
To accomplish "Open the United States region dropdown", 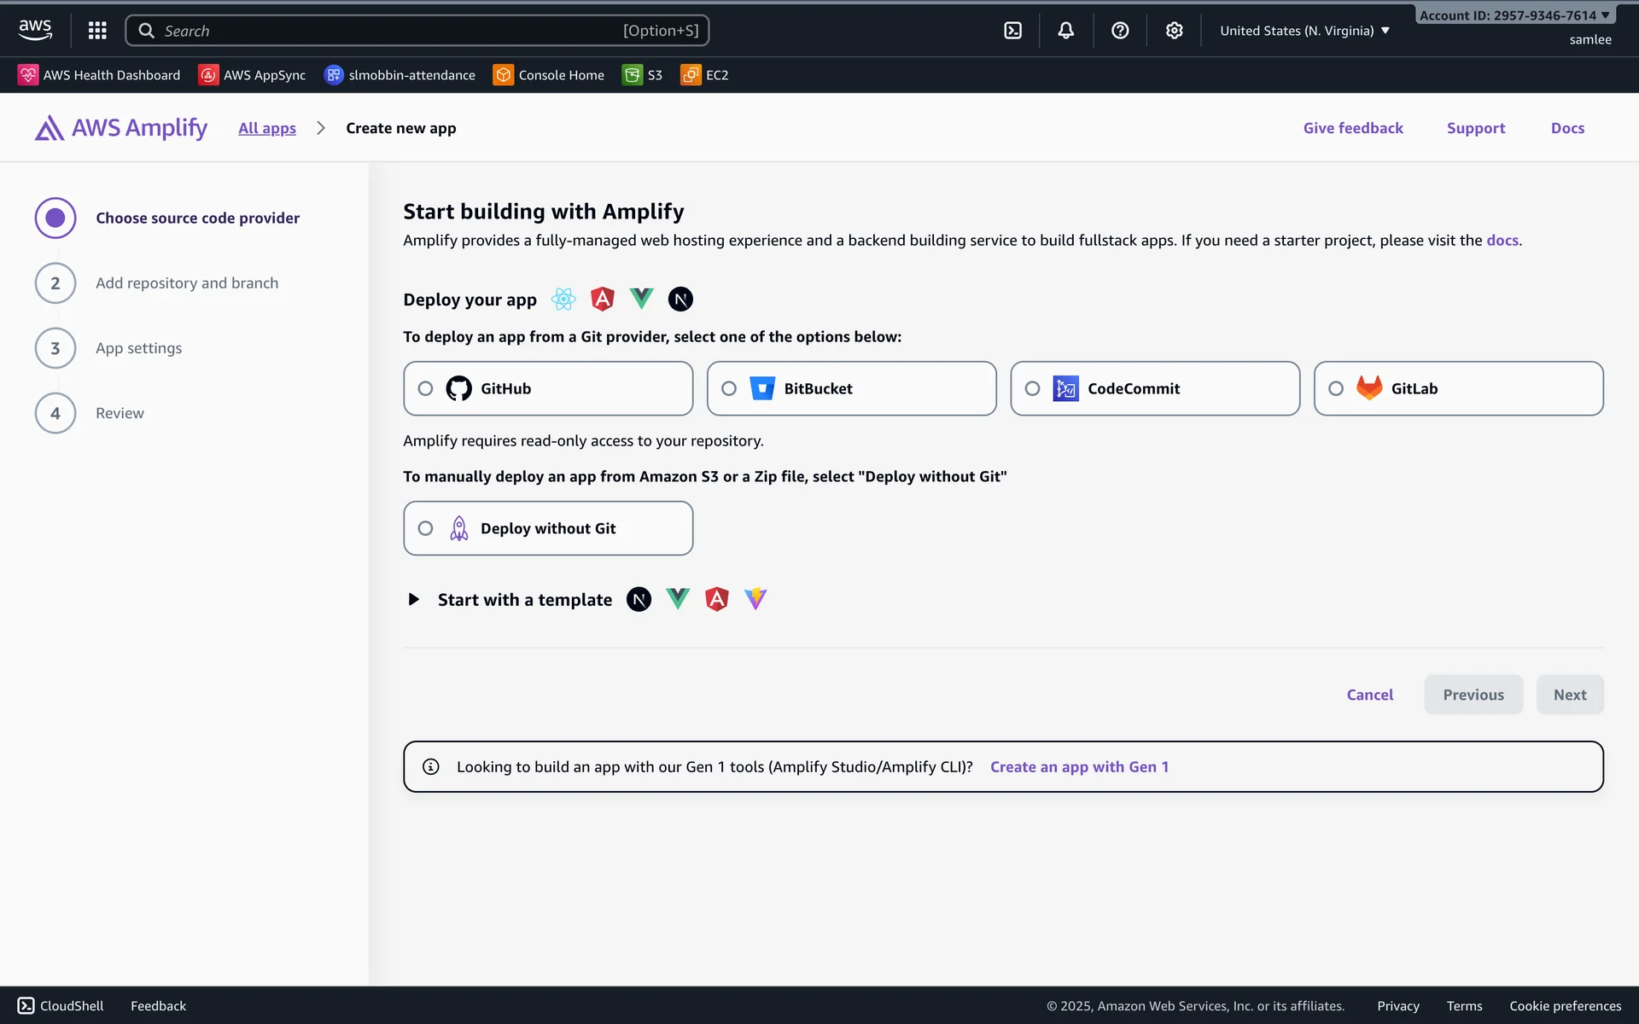I will click(x=1304, y=31).
